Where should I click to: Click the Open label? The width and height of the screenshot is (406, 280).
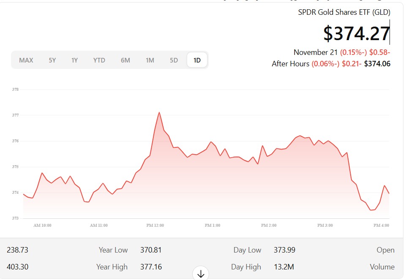click(385, 250)
